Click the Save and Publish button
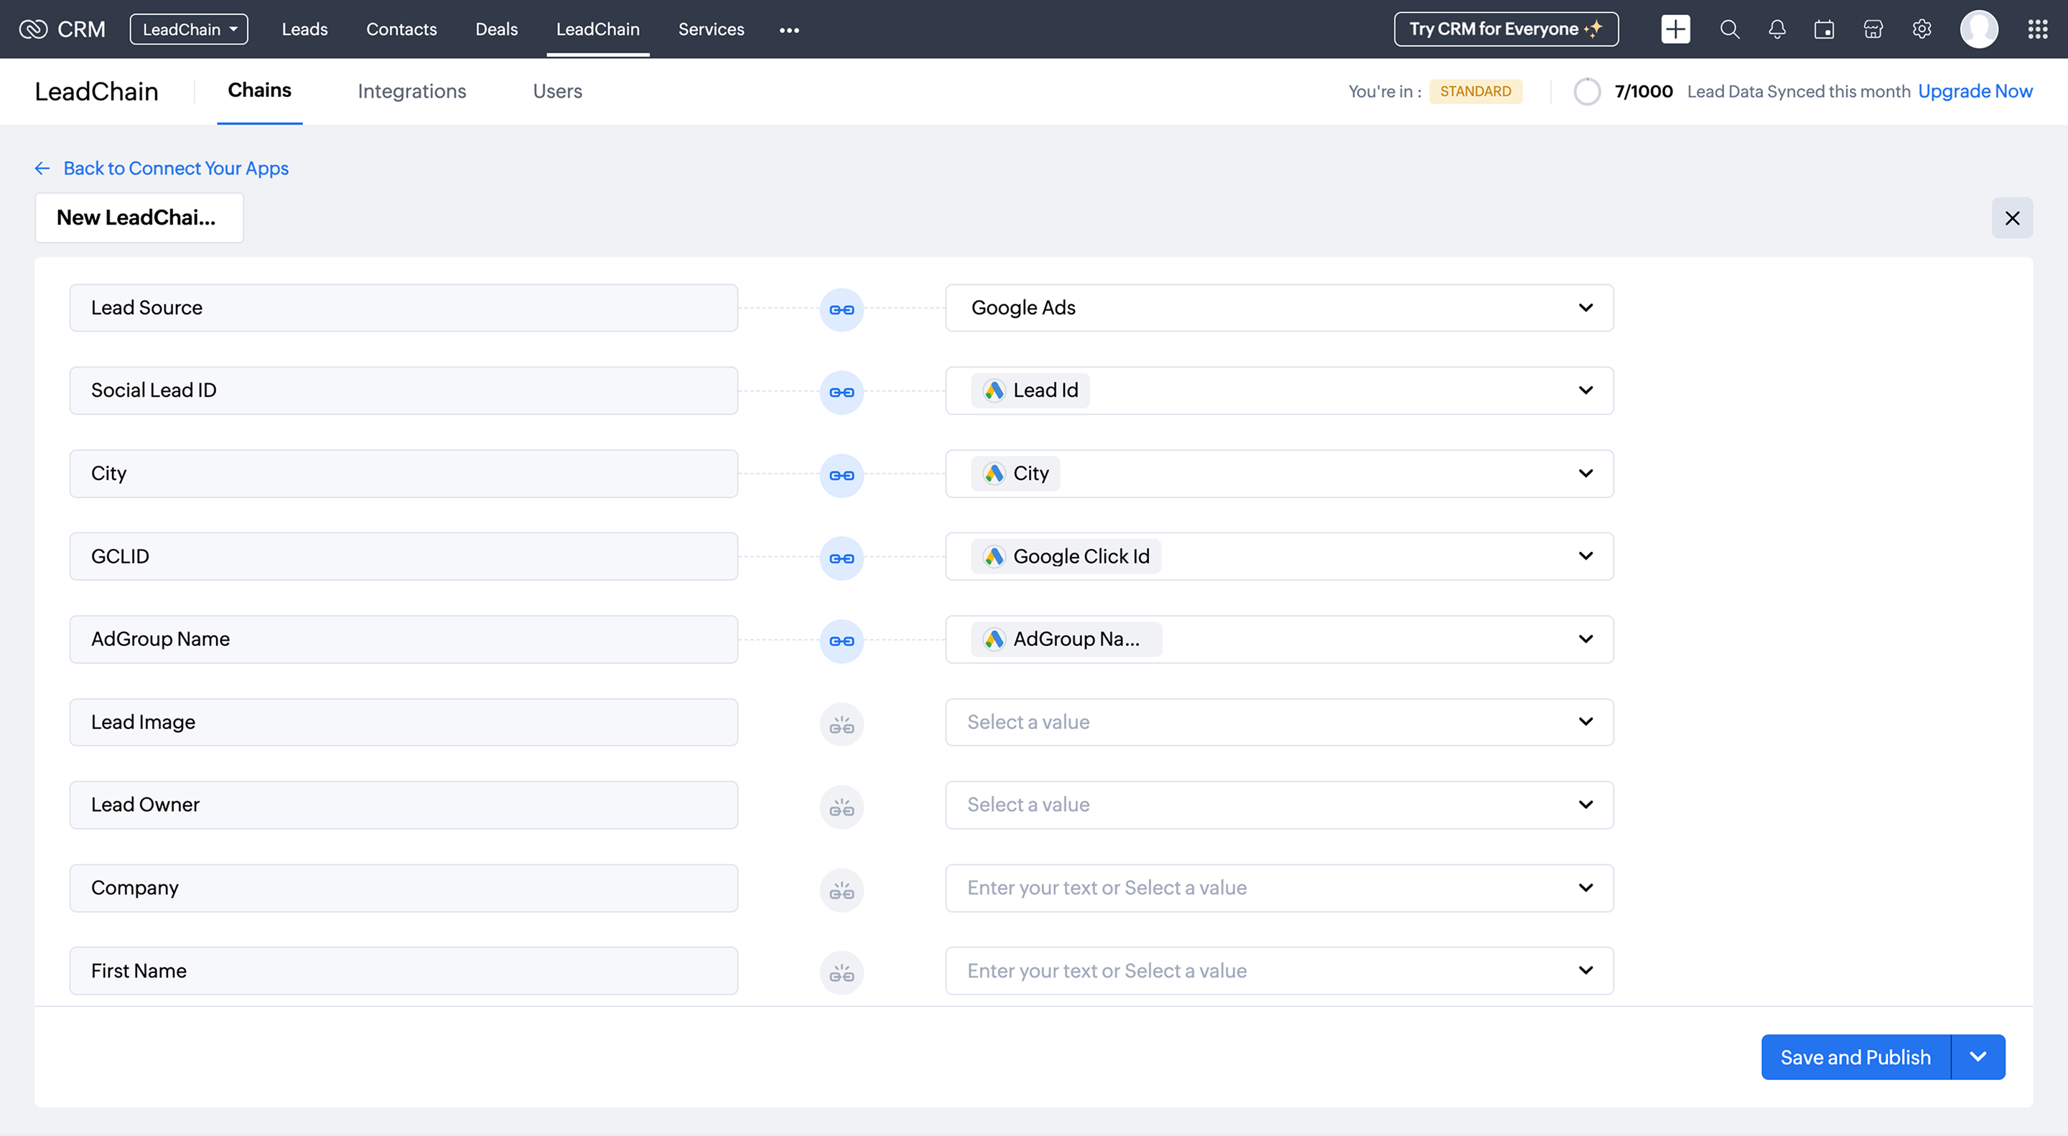Viewport: 2068px width, 1136px height. [1855, 1056]
